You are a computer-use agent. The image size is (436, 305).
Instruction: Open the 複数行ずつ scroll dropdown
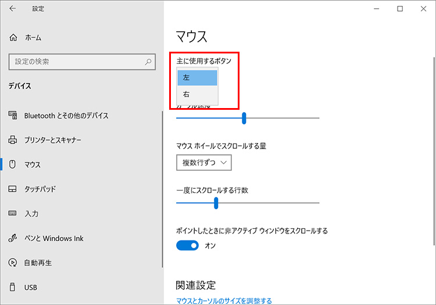pos(204,163)
